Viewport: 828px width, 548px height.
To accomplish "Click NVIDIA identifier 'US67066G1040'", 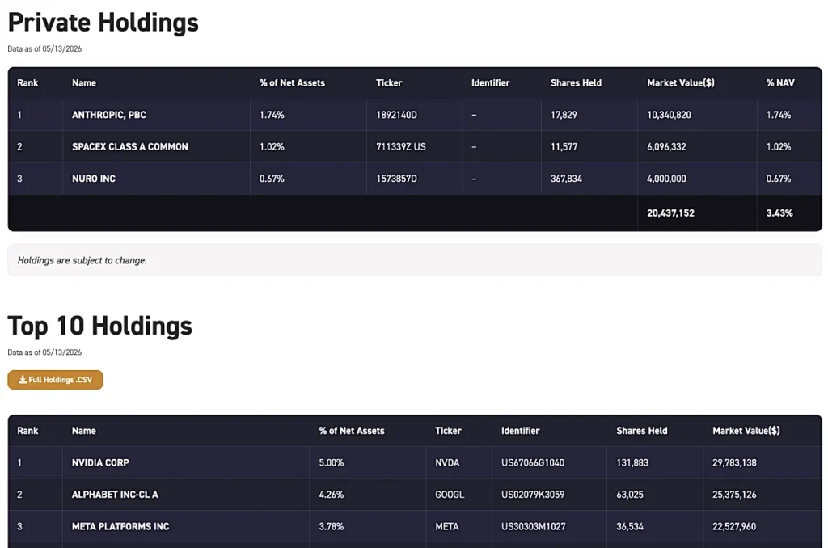I will (533, 462).
